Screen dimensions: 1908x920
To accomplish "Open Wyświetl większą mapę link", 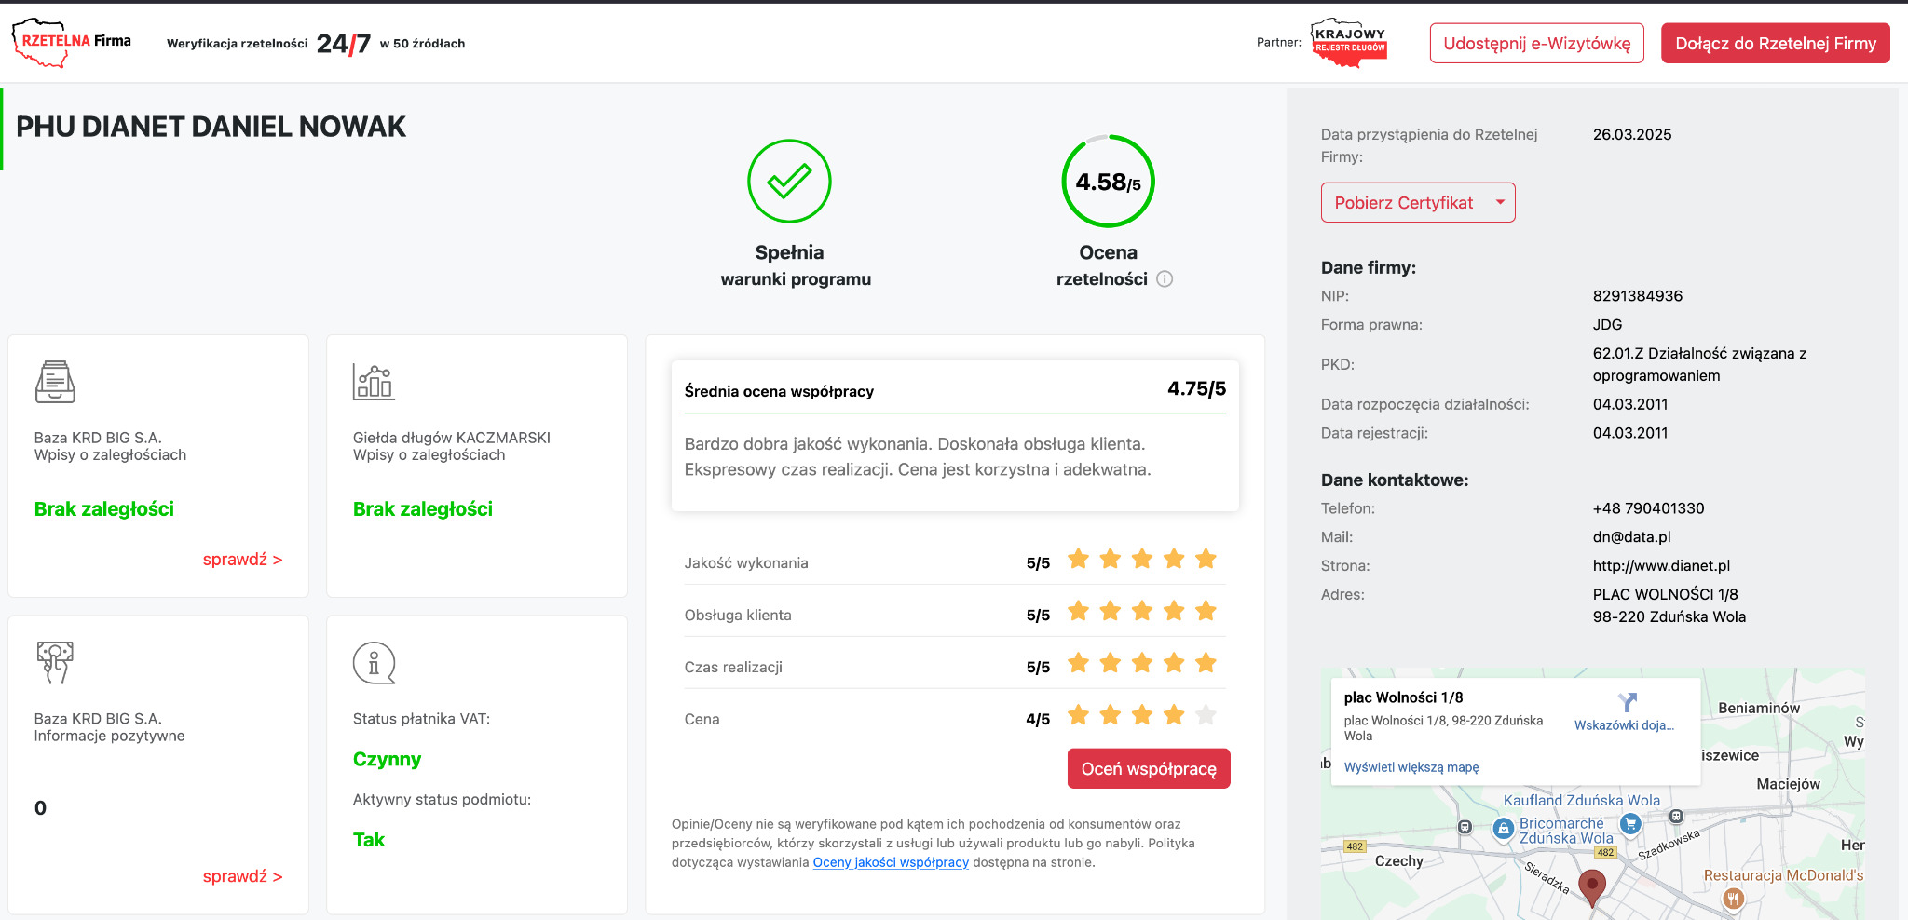I will pyautogui.click(x=1411, y=767).
